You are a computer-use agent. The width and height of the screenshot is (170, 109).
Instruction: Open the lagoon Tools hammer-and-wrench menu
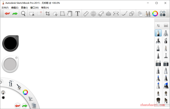11,83
